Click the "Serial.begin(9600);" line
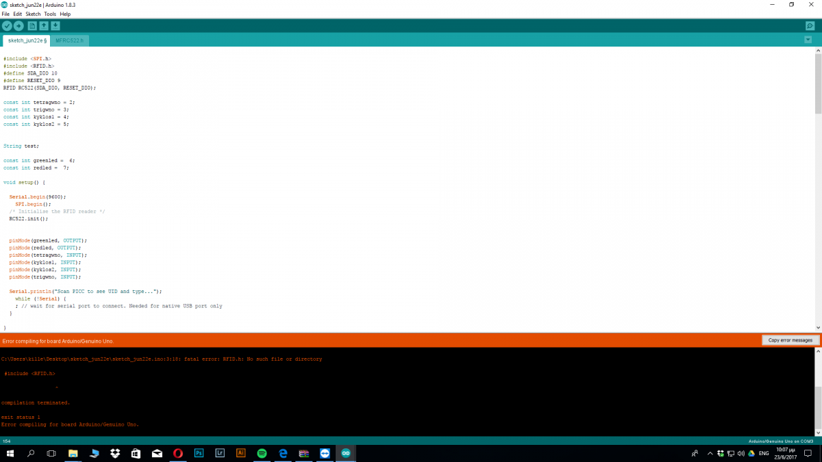This screenshot has height=462, width=822. [38, 196]
